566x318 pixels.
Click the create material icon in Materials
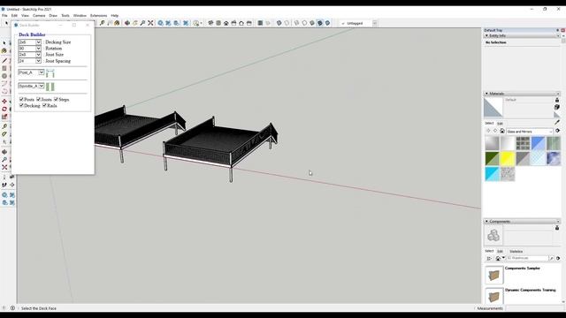pos(557,107)
